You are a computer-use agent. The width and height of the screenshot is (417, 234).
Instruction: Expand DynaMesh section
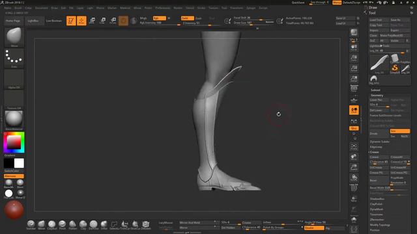coord(377,209)
